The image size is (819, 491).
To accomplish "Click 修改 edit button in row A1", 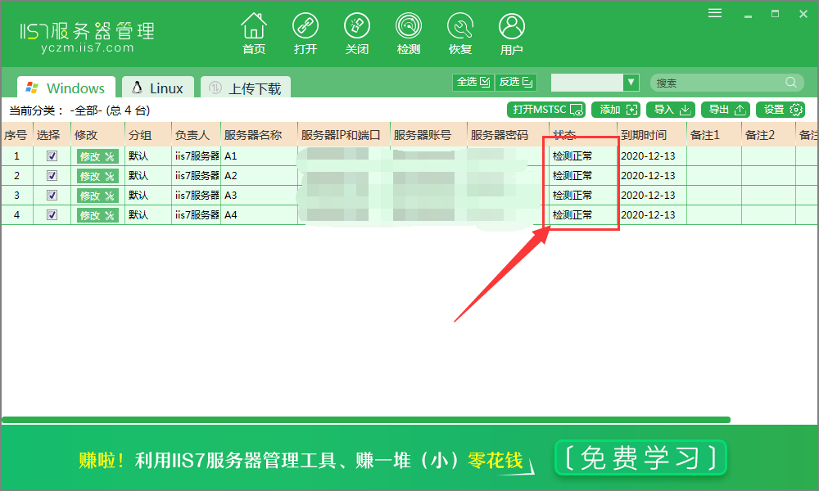I will click(x=97, y=156).
